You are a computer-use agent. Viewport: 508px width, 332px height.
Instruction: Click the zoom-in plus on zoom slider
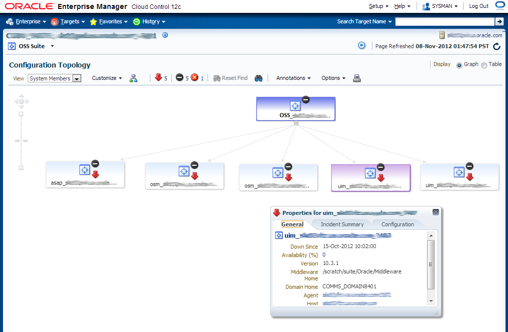21,114
